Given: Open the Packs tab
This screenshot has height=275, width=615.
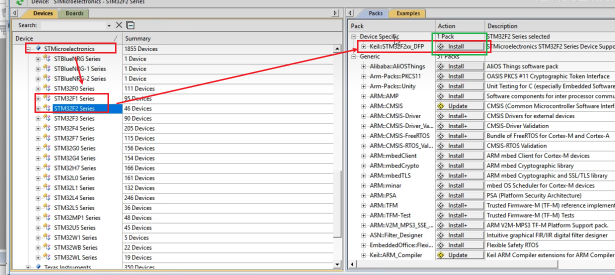Looking at the screenshot, I should point(375,13).
